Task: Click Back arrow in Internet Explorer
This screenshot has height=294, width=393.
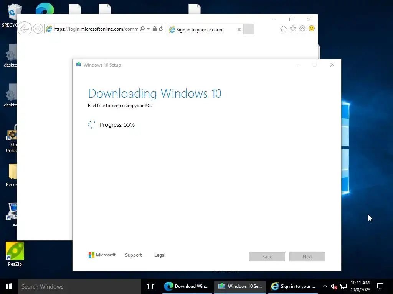Action: point(25,29)
